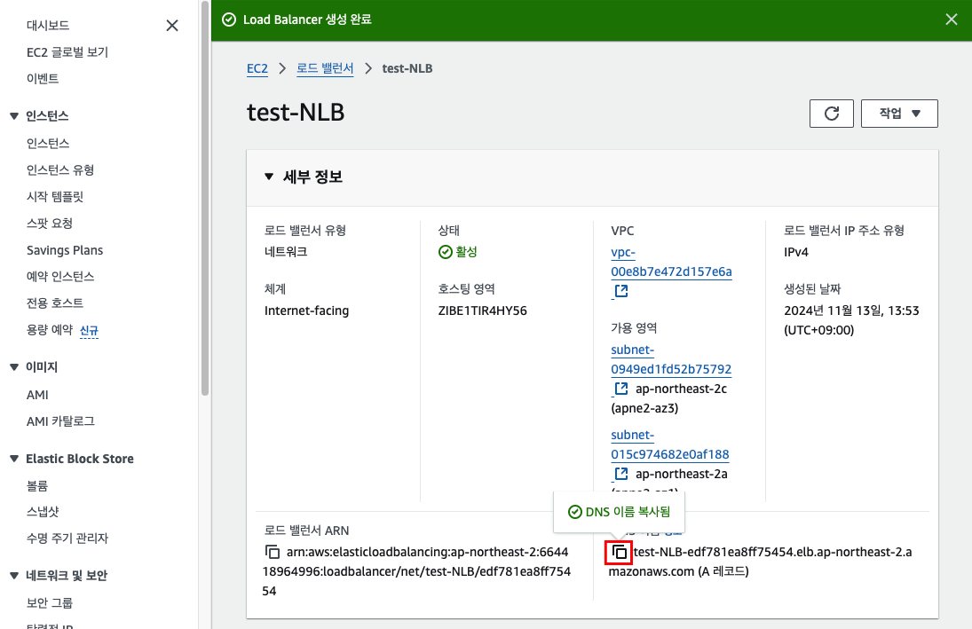Screen dimensions: 972x629
Task: Click the DNS 이름 복사됨 tooltip
Action: click(619, 512)
